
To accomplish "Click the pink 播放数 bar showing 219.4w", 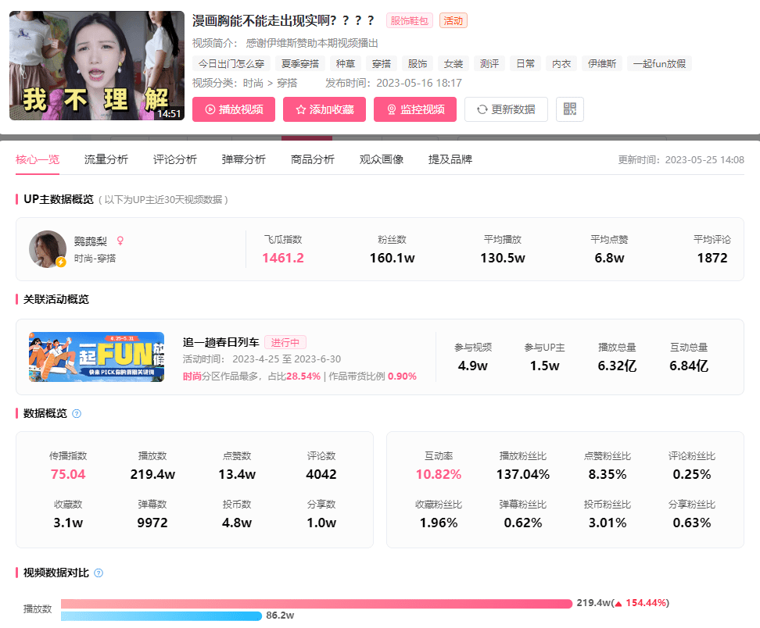I will (x=317, y=603).
